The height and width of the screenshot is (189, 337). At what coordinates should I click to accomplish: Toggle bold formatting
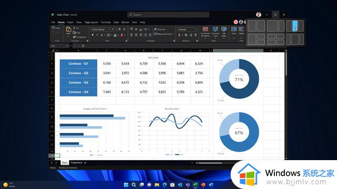tap(93, 35)
